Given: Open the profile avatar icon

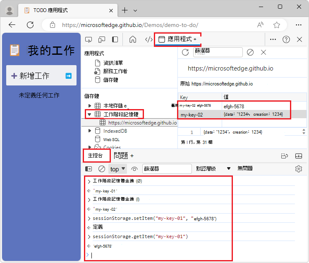Looking at the screenshot, I should pyautogui.click(x=9, y=10).
